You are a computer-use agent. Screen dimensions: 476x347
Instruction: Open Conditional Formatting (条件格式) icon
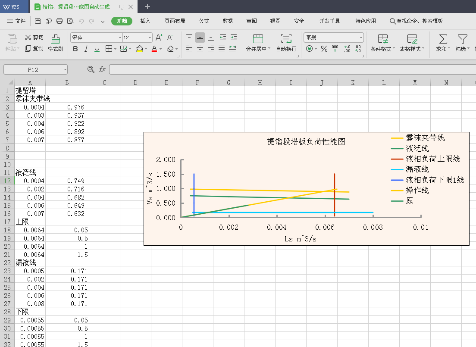pyautogui.click(x=383, y=39)
